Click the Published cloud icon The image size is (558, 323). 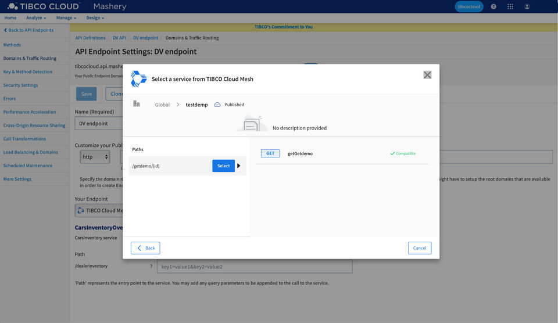(217, 105)
